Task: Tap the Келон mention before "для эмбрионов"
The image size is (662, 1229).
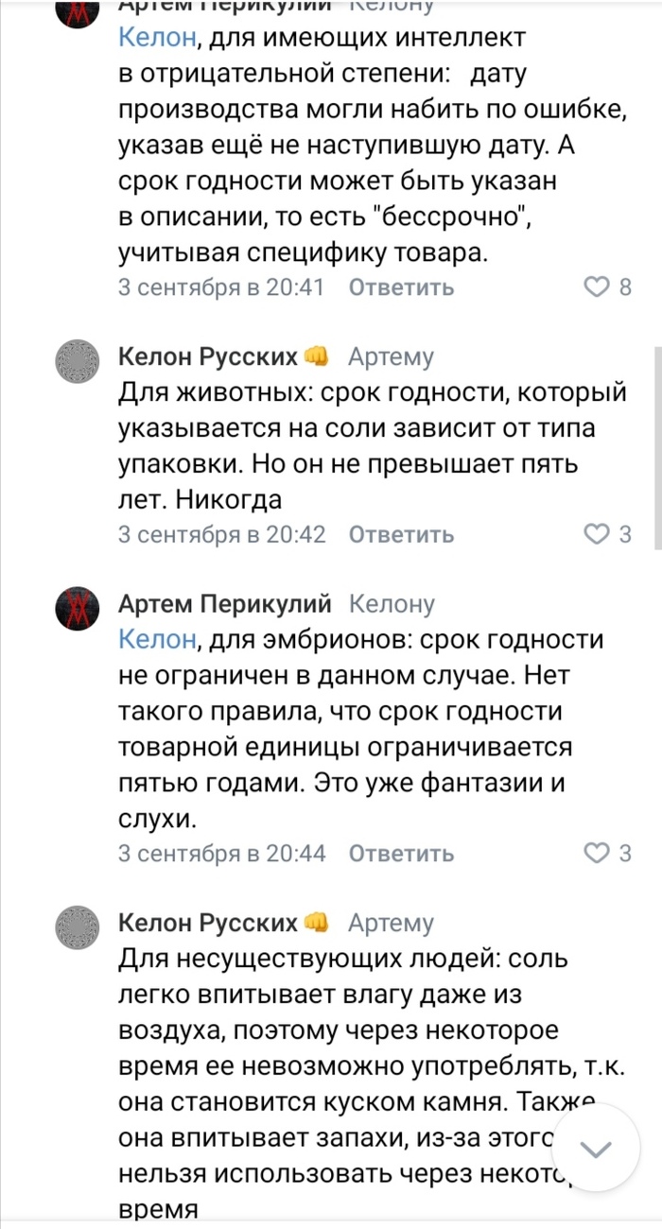Action: coord(157,640)
